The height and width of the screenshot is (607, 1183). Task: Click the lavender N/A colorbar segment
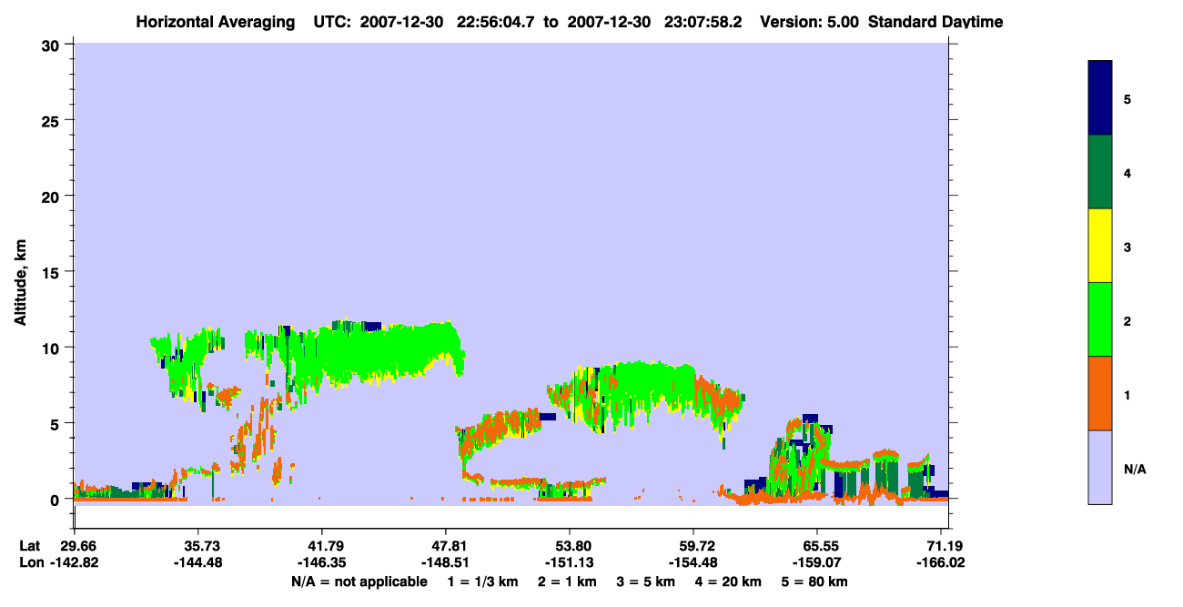click(1100, 467)
